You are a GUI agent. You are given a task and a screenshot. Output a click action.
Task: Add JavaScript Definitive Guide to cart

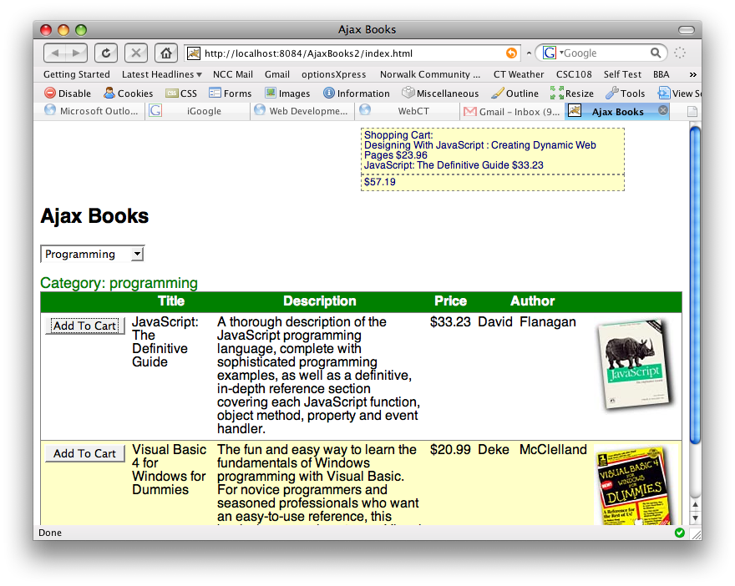pyautogui.click(x=85, y=326)
